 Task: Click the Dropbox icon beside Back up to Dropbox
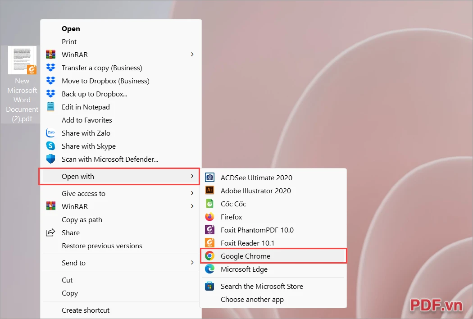click(50, 94)
